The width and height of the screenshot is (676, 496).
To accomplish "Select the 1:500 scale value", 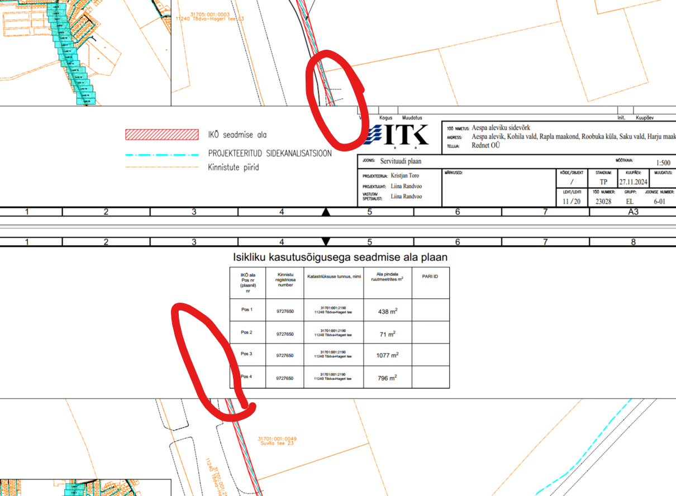I will (x=663, y=163).
